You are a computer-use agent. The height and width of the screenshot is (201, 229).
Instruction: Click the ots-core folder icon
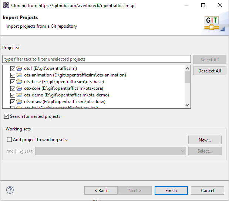[x=19, y=88]
